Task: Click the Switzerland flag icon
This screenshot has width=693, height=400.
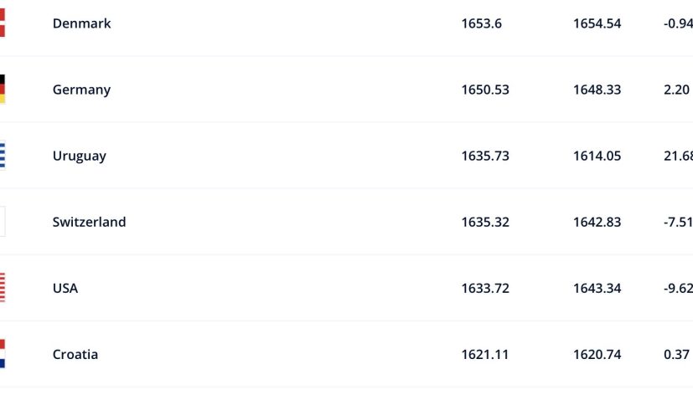Action: 3,222
